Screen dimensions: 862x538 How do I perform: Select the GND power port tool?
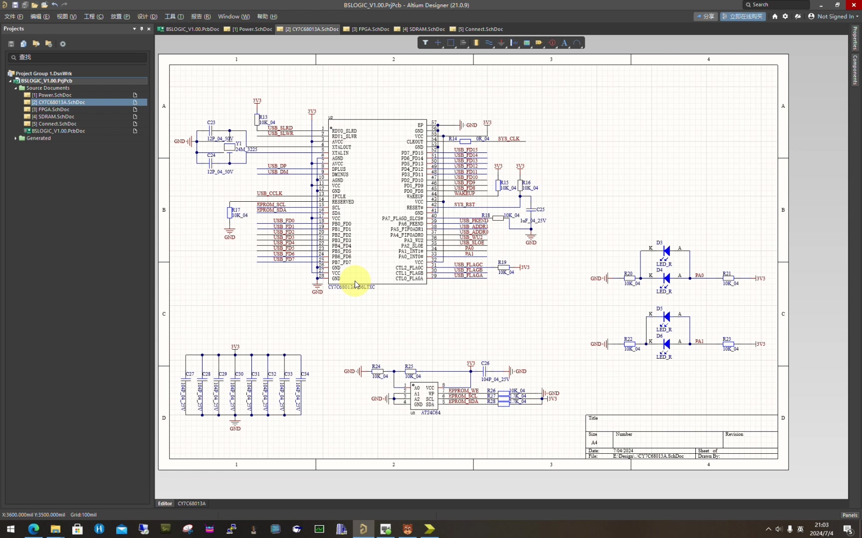501,43
